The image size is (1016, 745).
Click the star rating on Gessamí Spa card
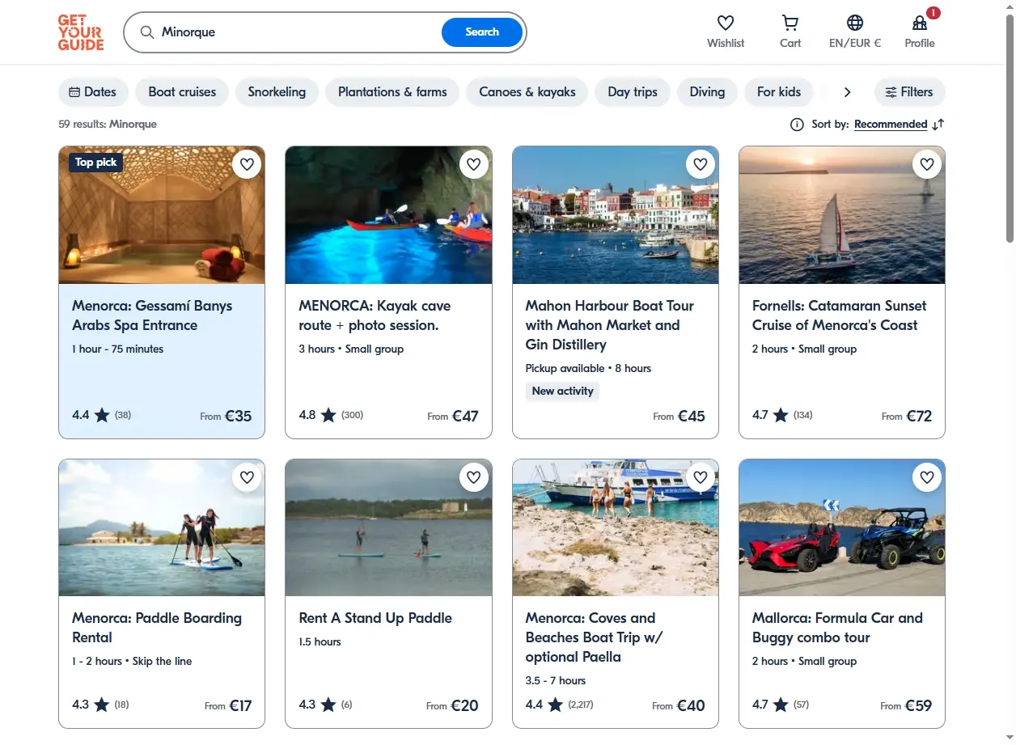tap(102, 416)
